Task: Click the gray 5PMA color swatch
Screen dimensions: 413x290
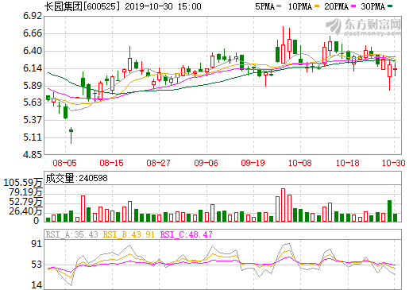Action: pos(279,6)
